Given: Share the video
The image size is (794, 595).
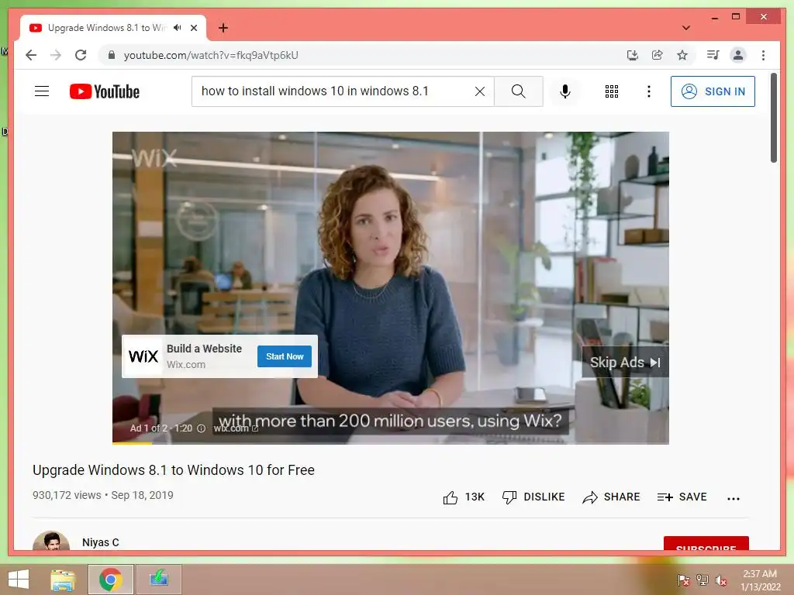Looking at the screenshot, I should pyautogui.click(x=611, y=497).
